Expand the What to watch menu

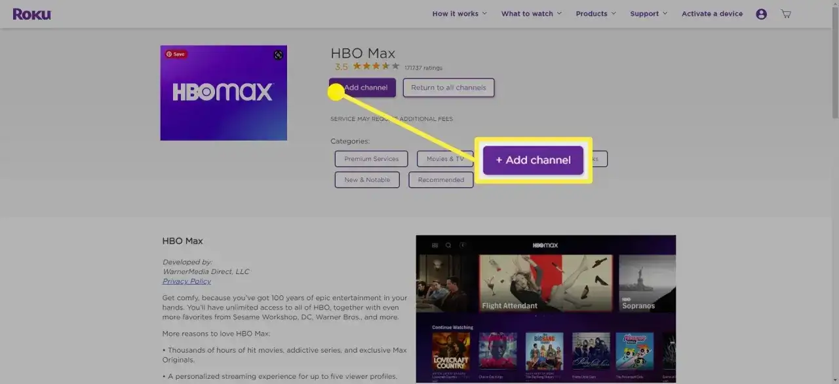(x=531, y=14)
